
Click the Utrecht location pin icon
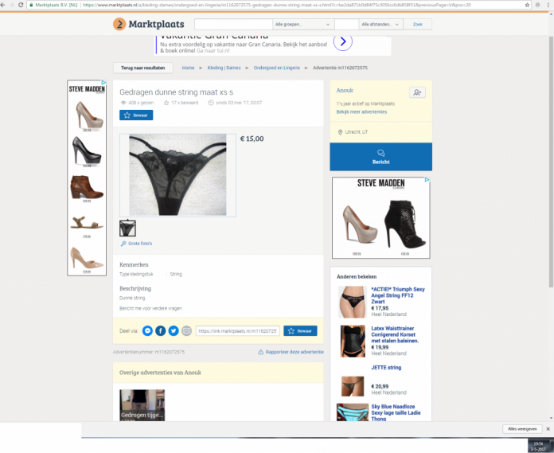(340, 132)
